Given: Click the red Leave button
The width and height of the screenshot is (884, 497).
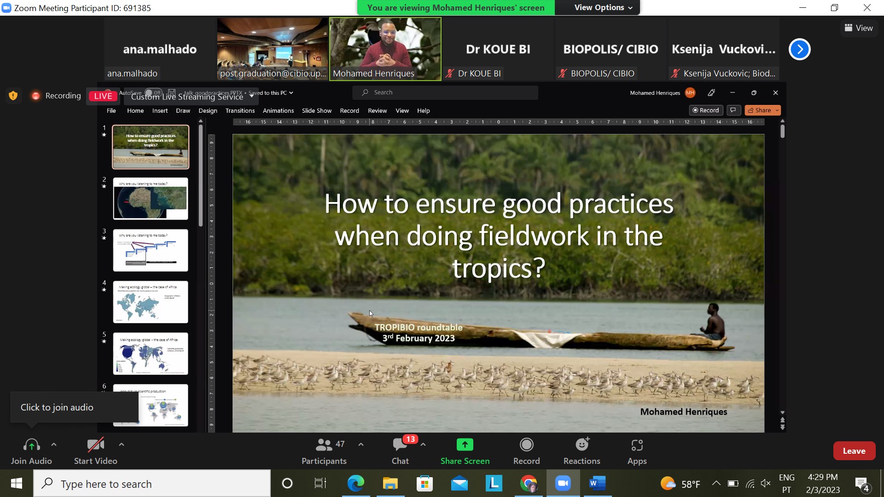Looking at the screenshot, I should (854, 451).
